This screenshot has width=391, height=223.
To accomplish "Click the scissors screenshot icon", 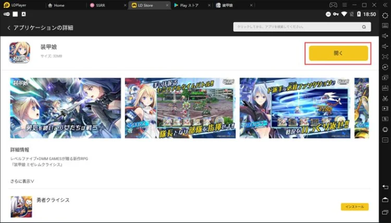I will click(x=385, y=98).
